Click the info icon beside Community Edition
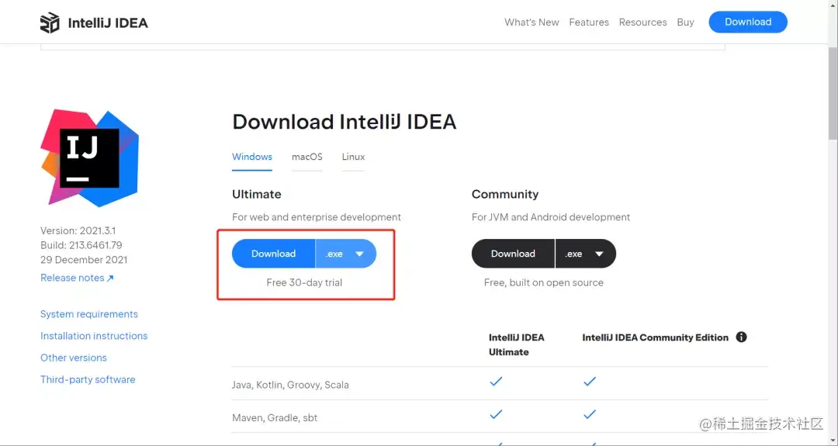Screen dimensions: 838x446 741,337
